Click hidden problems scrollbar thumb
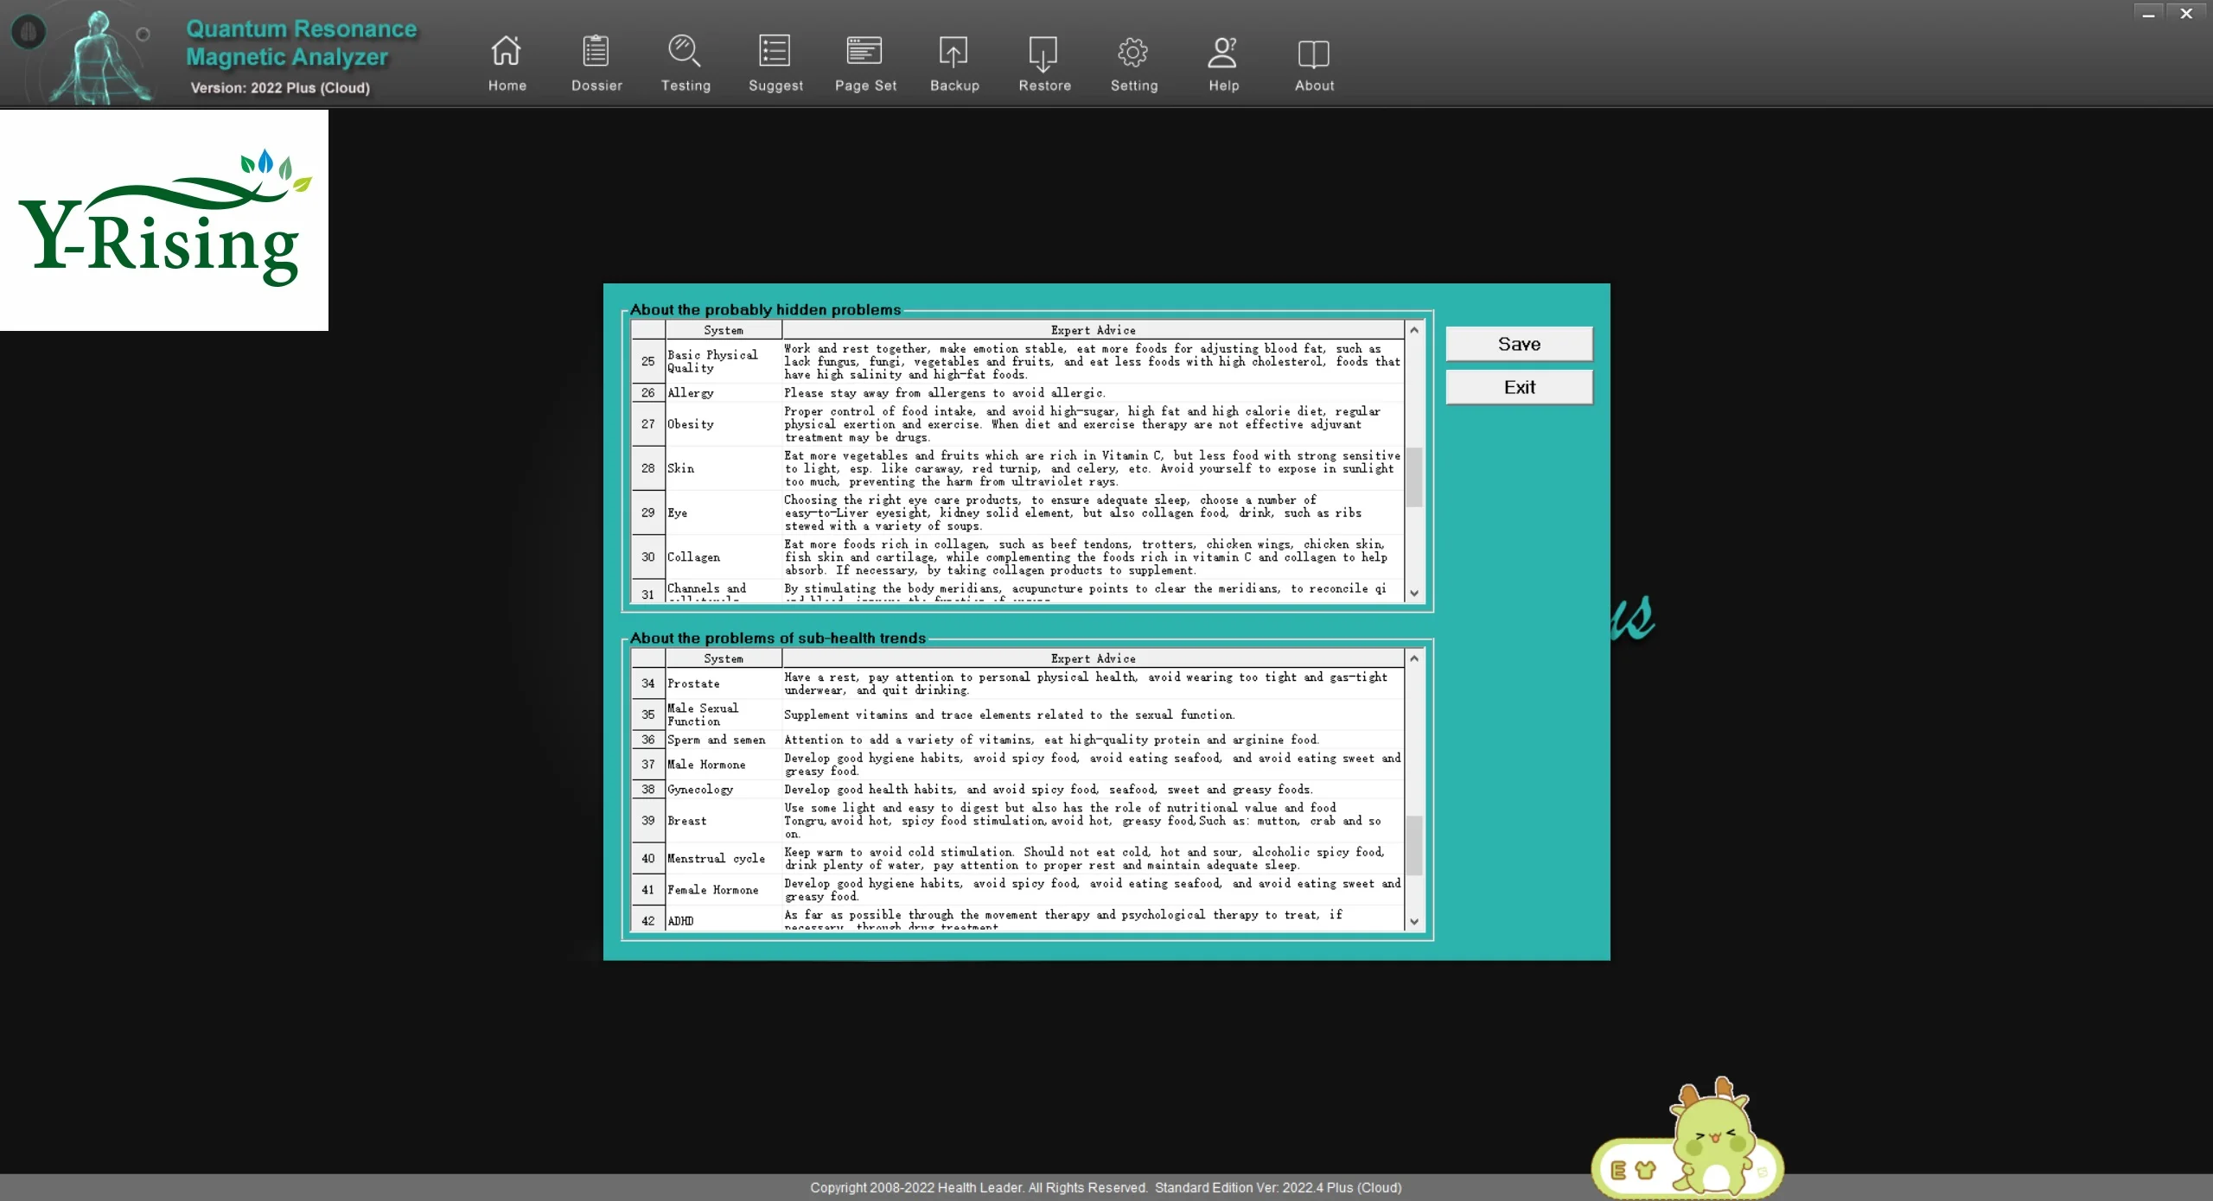Screen dimensions: 2213x1201 (x=1414, y=476)
